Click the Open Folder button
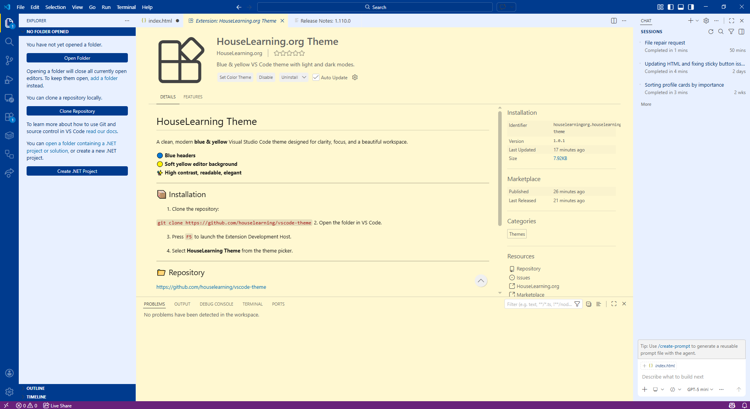 coord(77,58)
